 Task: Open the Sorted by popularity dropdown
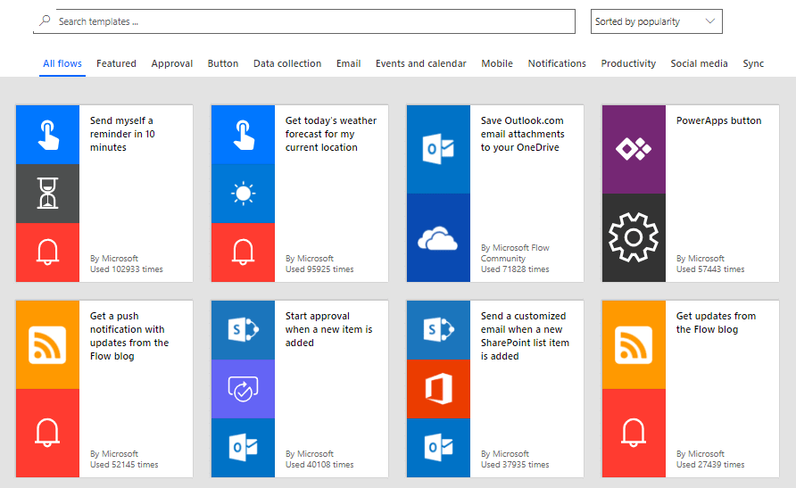pyautogui.click(x=656, y=21)
